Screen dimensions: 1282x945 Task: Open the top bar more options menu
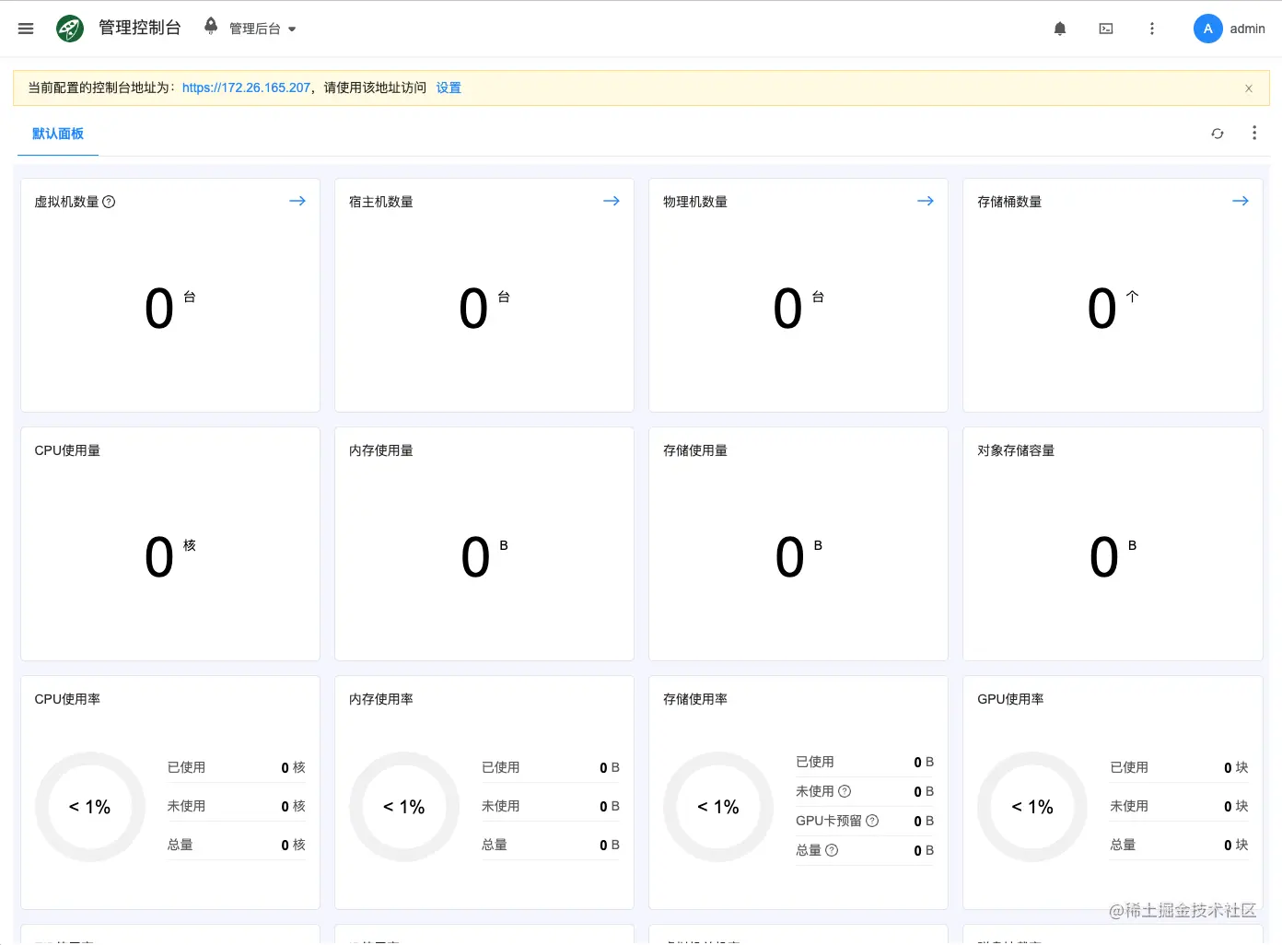pos(1151,29)
